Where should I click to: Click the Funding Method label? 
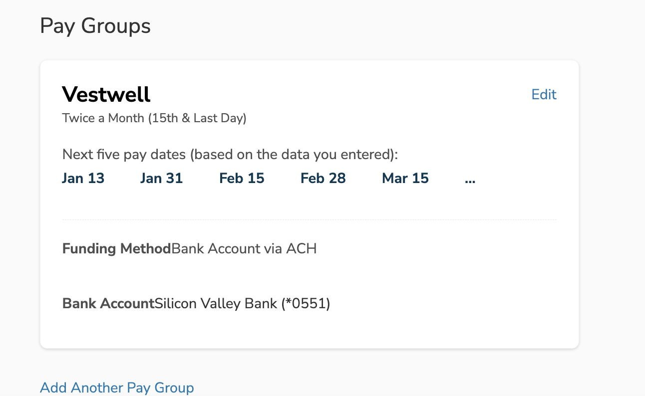pos(116,248)
